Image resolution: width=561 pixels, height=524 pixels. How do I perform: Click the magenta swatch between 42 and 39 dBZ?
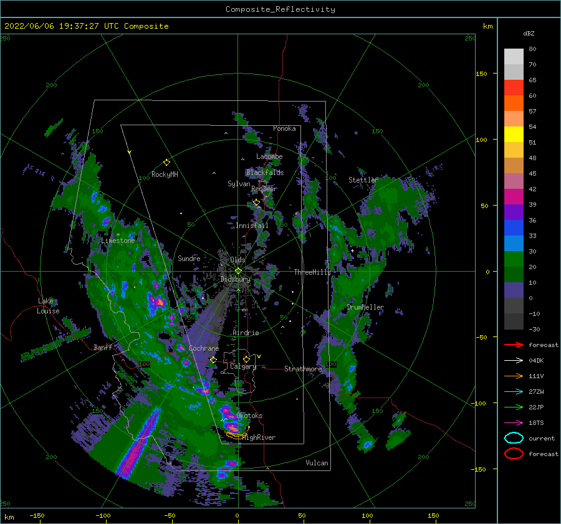pos(514,197)
